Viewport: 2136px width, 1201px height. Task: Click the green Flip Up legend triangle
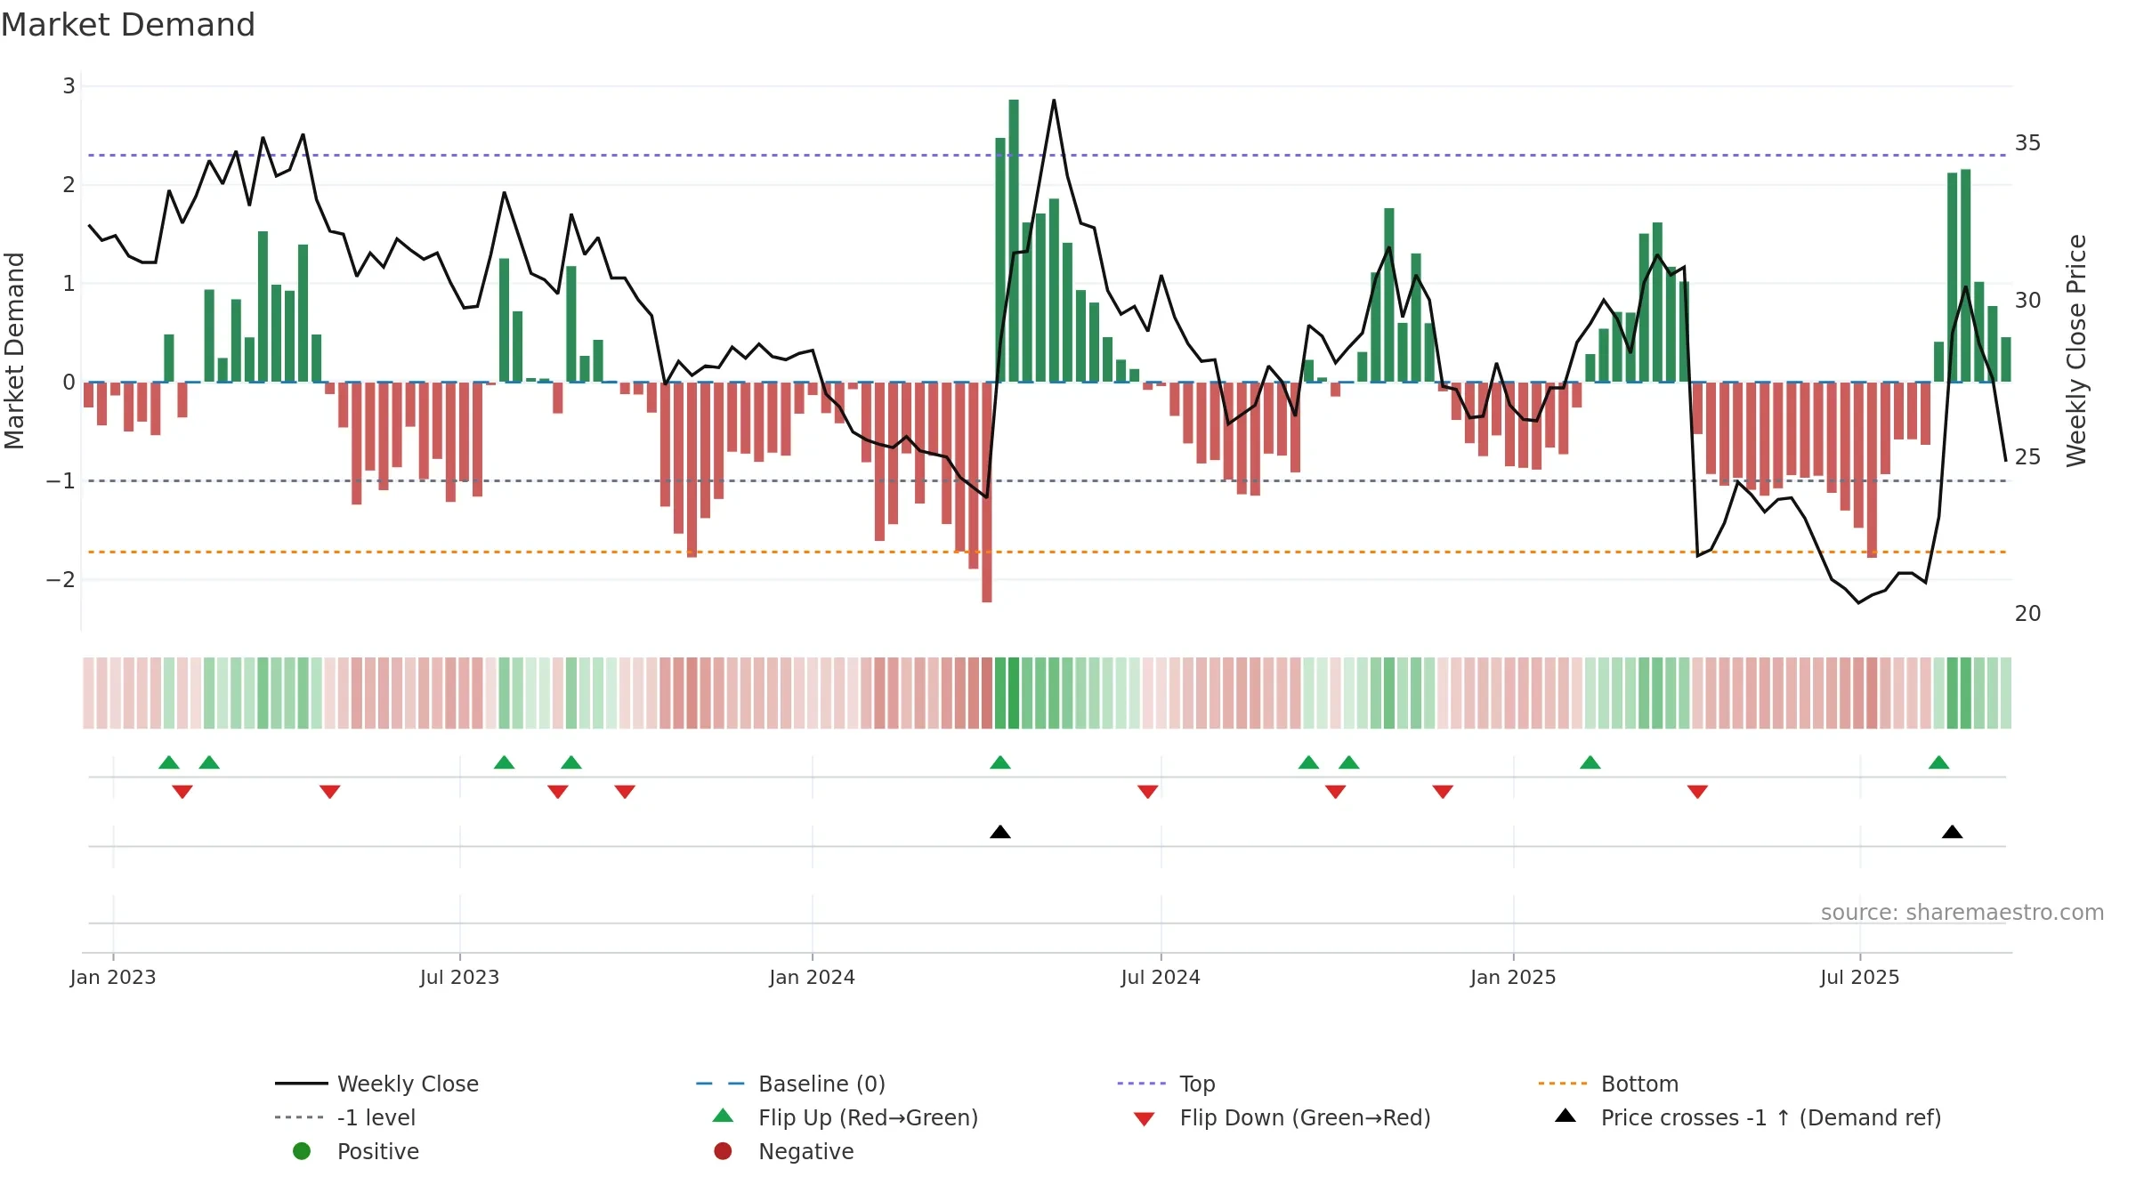pos(724,1116)
